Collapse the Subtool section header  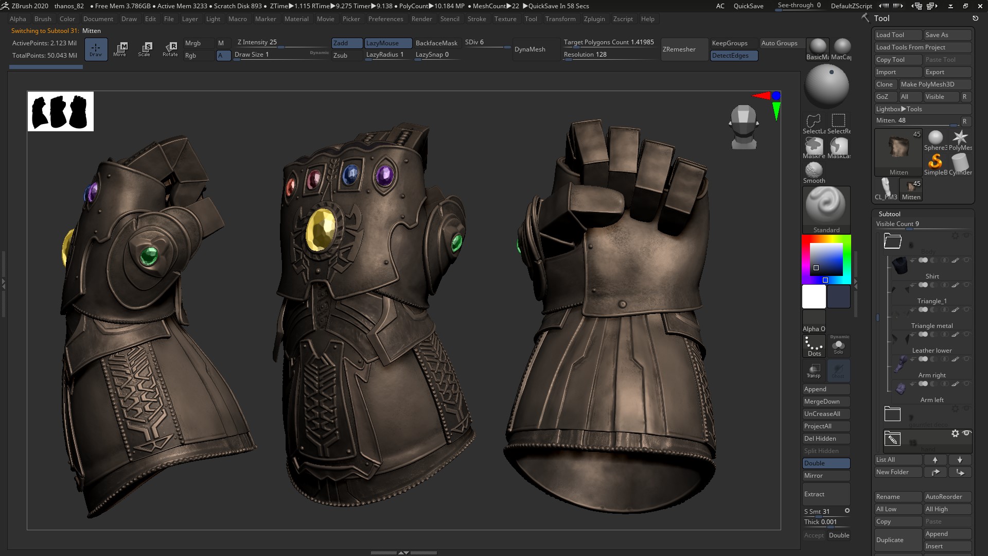pyautogui.click(x=890, y=214)
